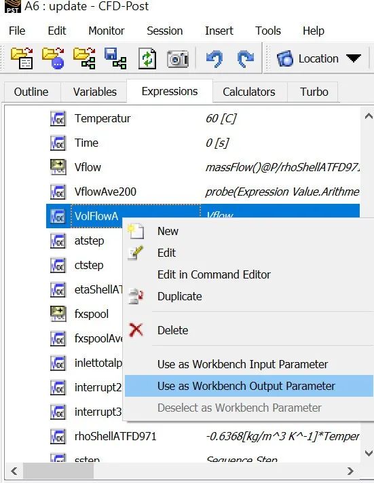Click the horizontal scrollbar thumb

[x=58, y=471]
